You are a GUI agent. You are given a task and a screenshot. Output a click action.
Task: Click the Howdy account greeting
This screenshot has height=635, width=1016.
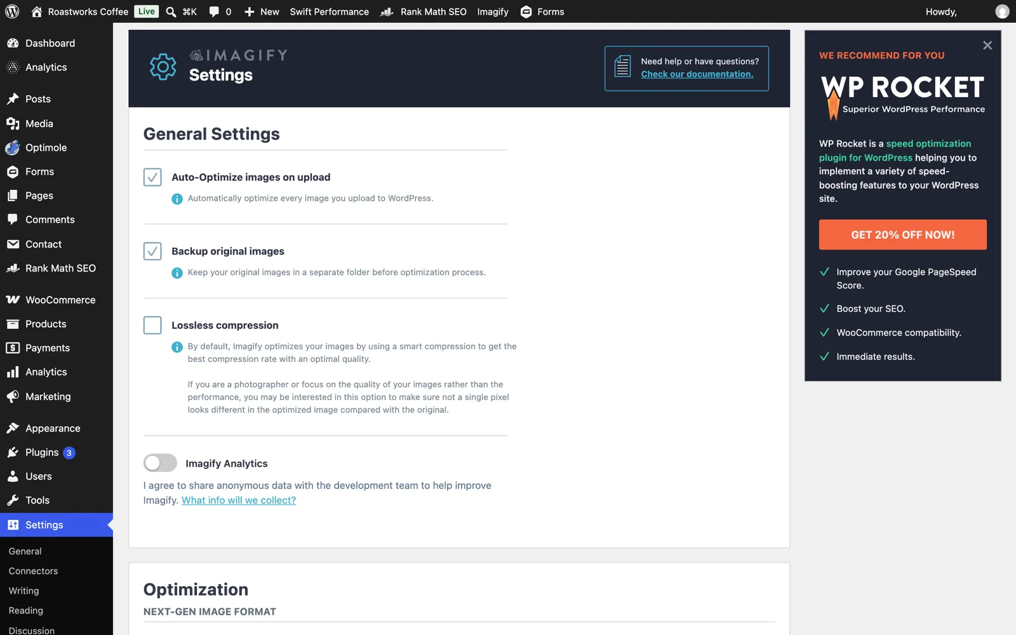(x=941, y=11)
